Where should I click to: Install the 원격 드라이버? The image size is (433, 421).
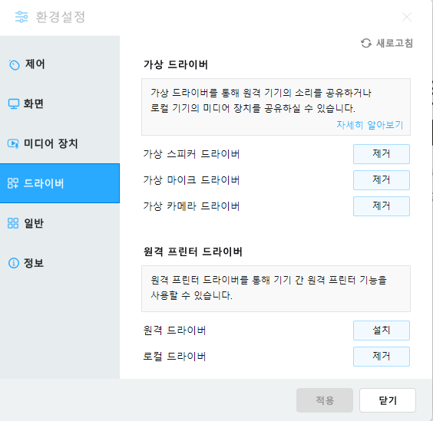click(x=382, y=331)
